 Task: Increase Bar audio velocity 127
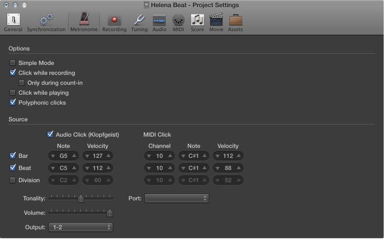(x=108, y=156)
